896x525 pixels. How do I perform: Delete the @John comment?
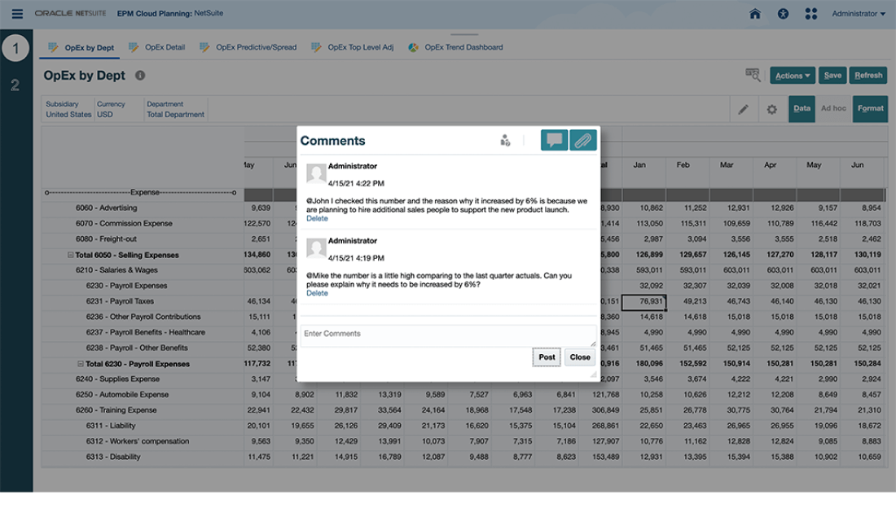[x=317, y=219]
